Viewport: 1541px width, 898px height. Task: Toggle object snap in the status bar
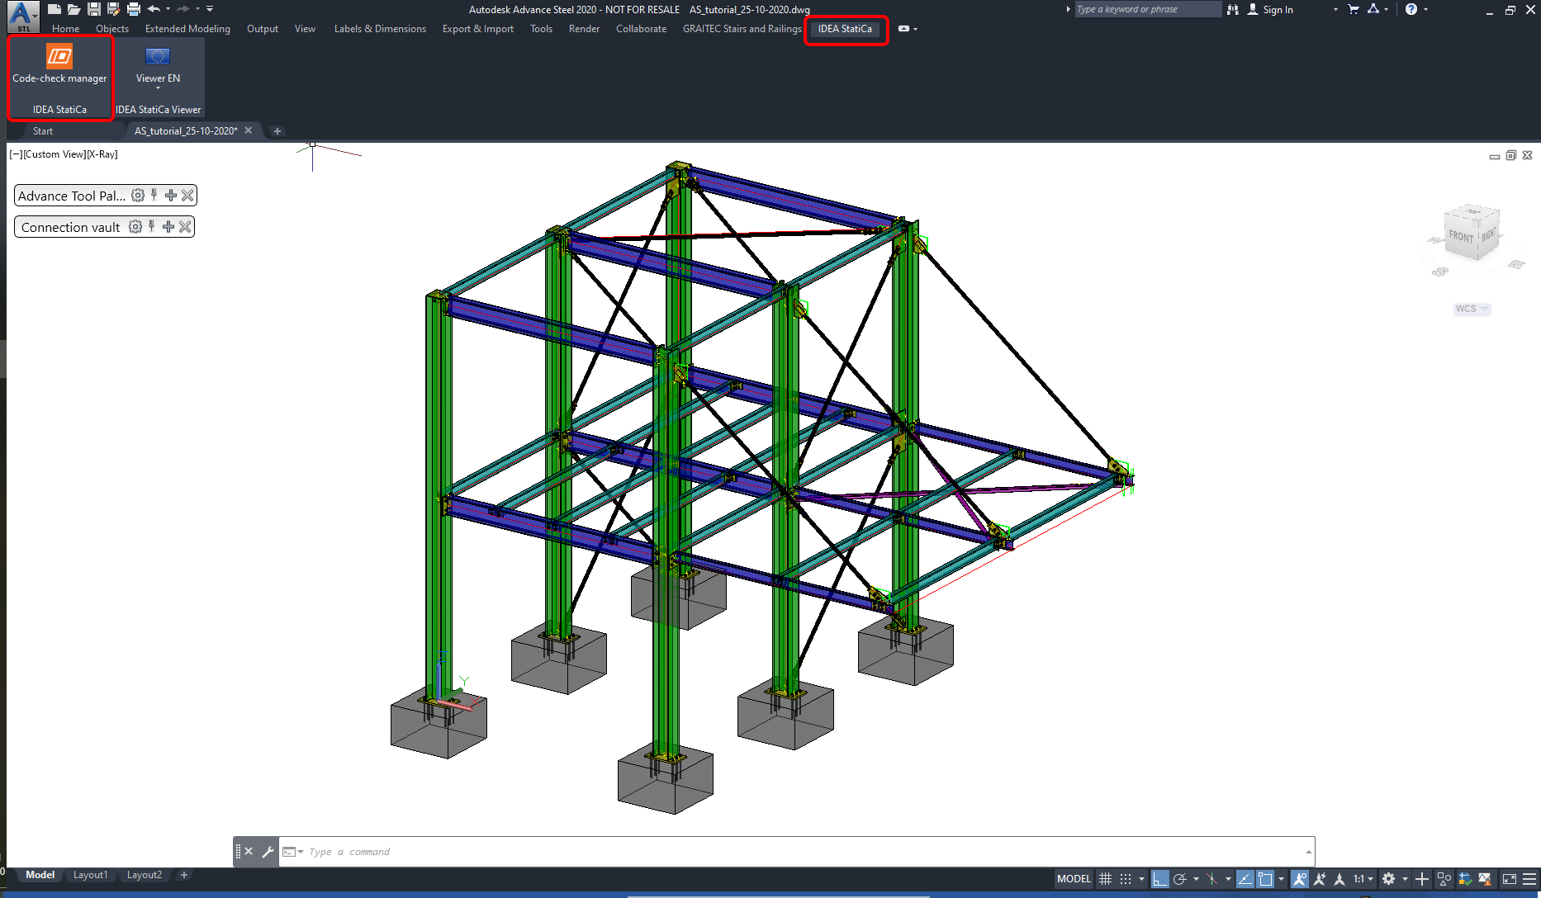(1264, 878)
